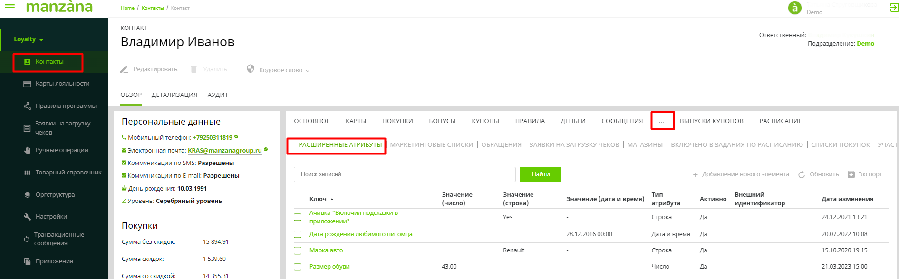The height and width of the screenshot is (279, 899).
Task: Click the Поиск записей search field
Action: pyautogui.click(x=404, y=174)
